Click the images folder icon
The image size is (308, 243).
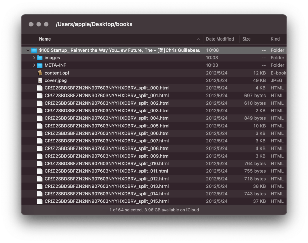(x=40, y=58)
